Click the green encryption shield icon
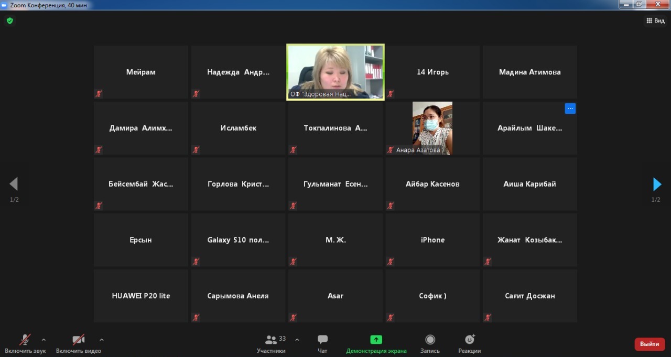671x357 pixels. click(9, 21)
